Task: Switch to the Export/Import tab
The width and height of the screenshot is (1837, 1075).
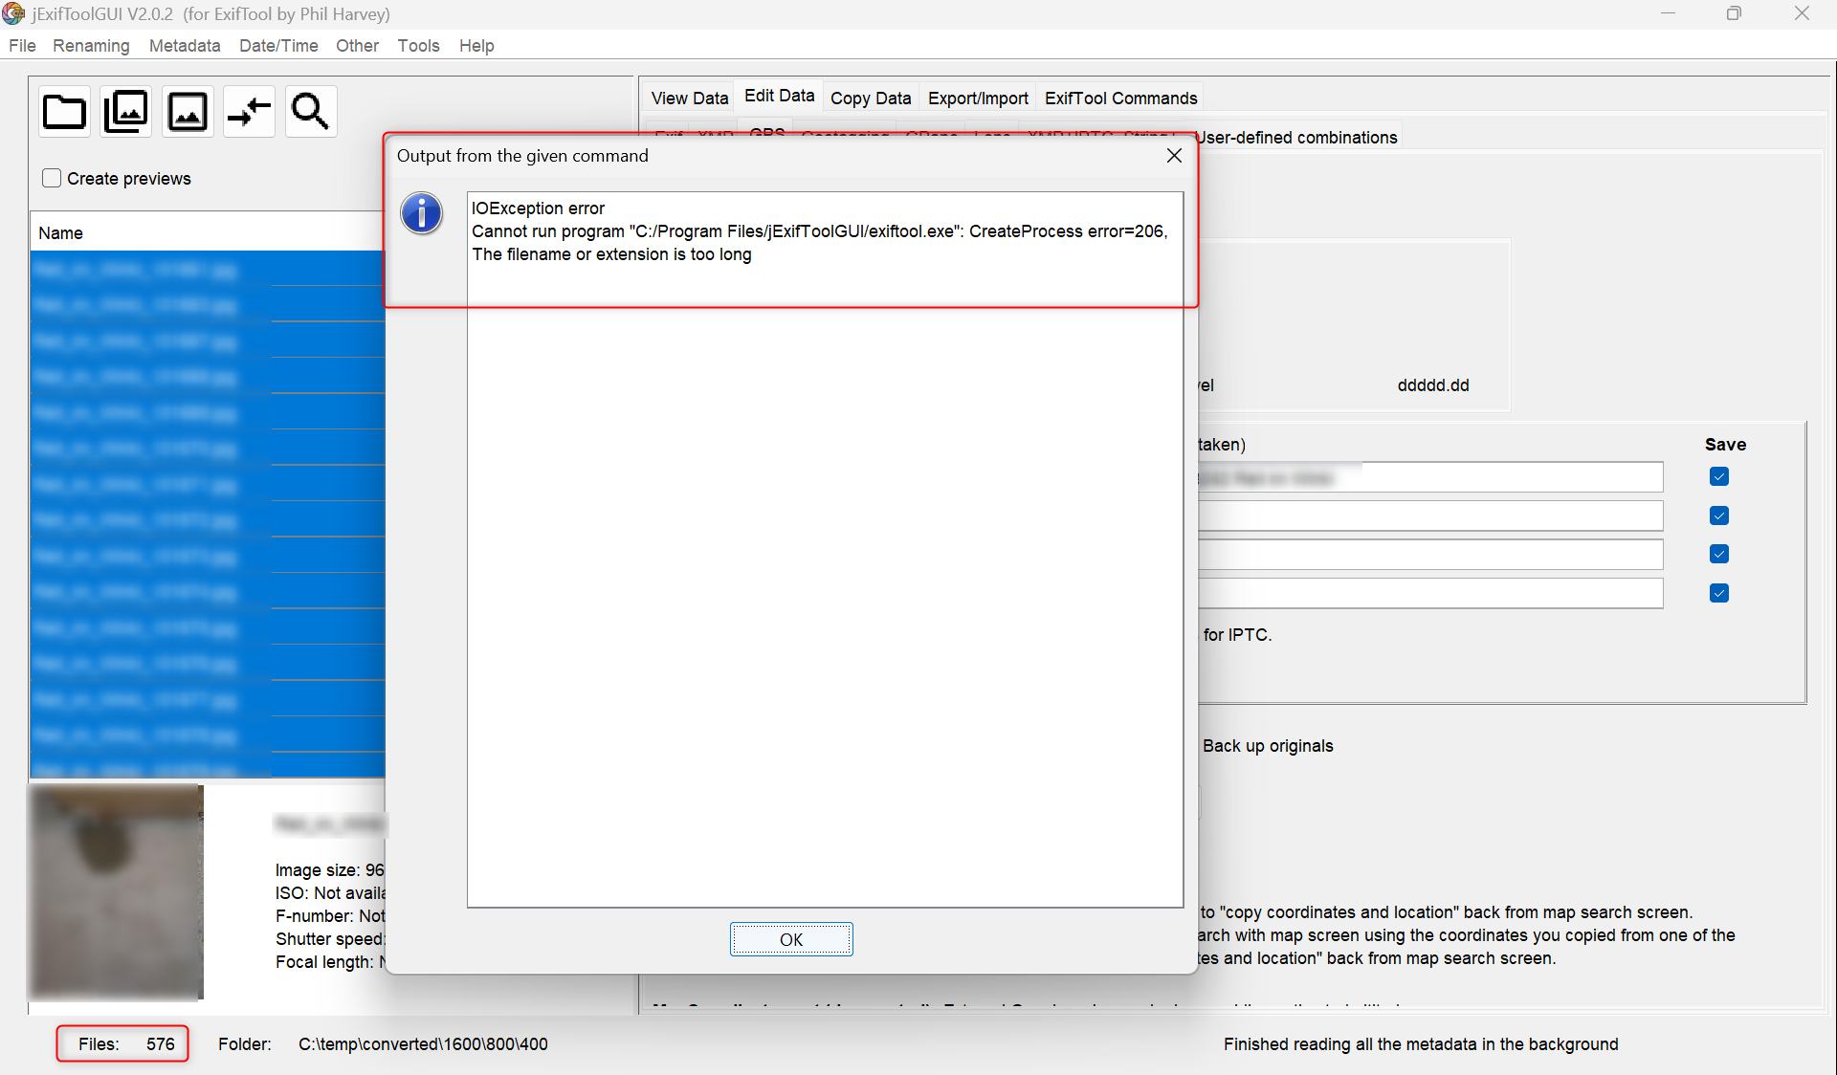Action: pos(977,97)
